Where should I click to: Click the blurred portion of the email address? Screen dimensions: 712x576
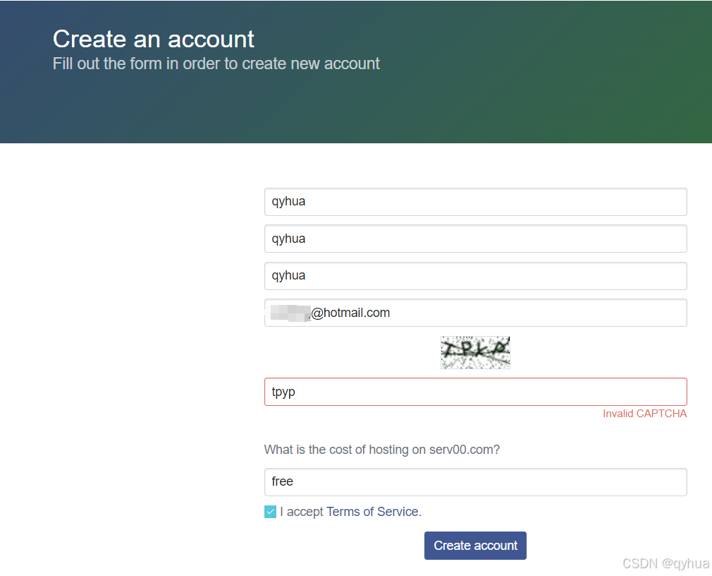click(x=289, y=313)
